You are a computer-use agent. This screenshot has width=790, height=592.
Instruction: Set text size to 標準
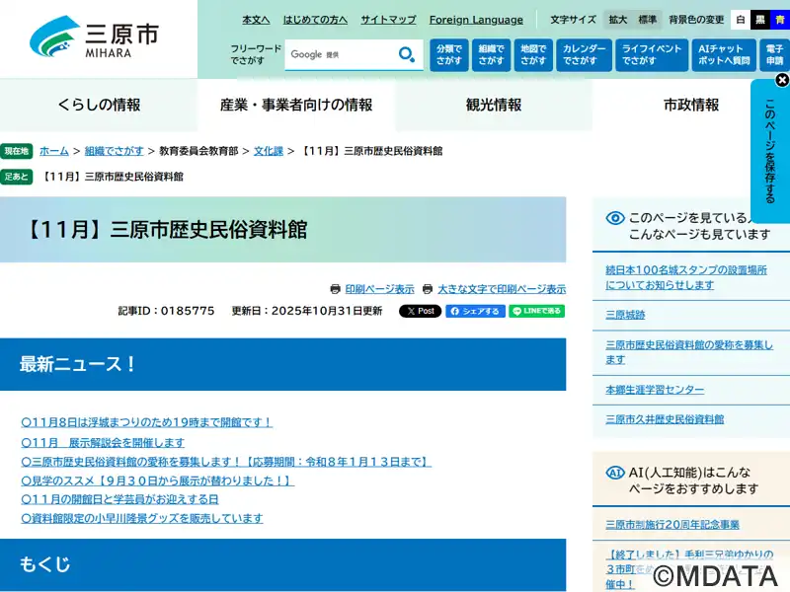[648, 20]
